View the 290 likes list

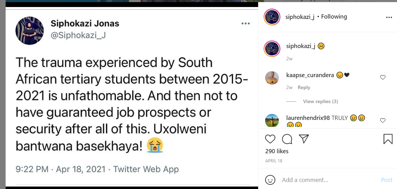pyautogui.click(x=277, y=151)
